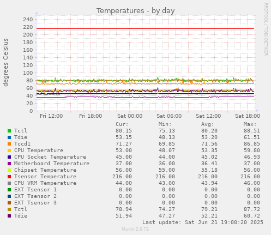Click the gray CPU VRM Temperature swatch

9,183
